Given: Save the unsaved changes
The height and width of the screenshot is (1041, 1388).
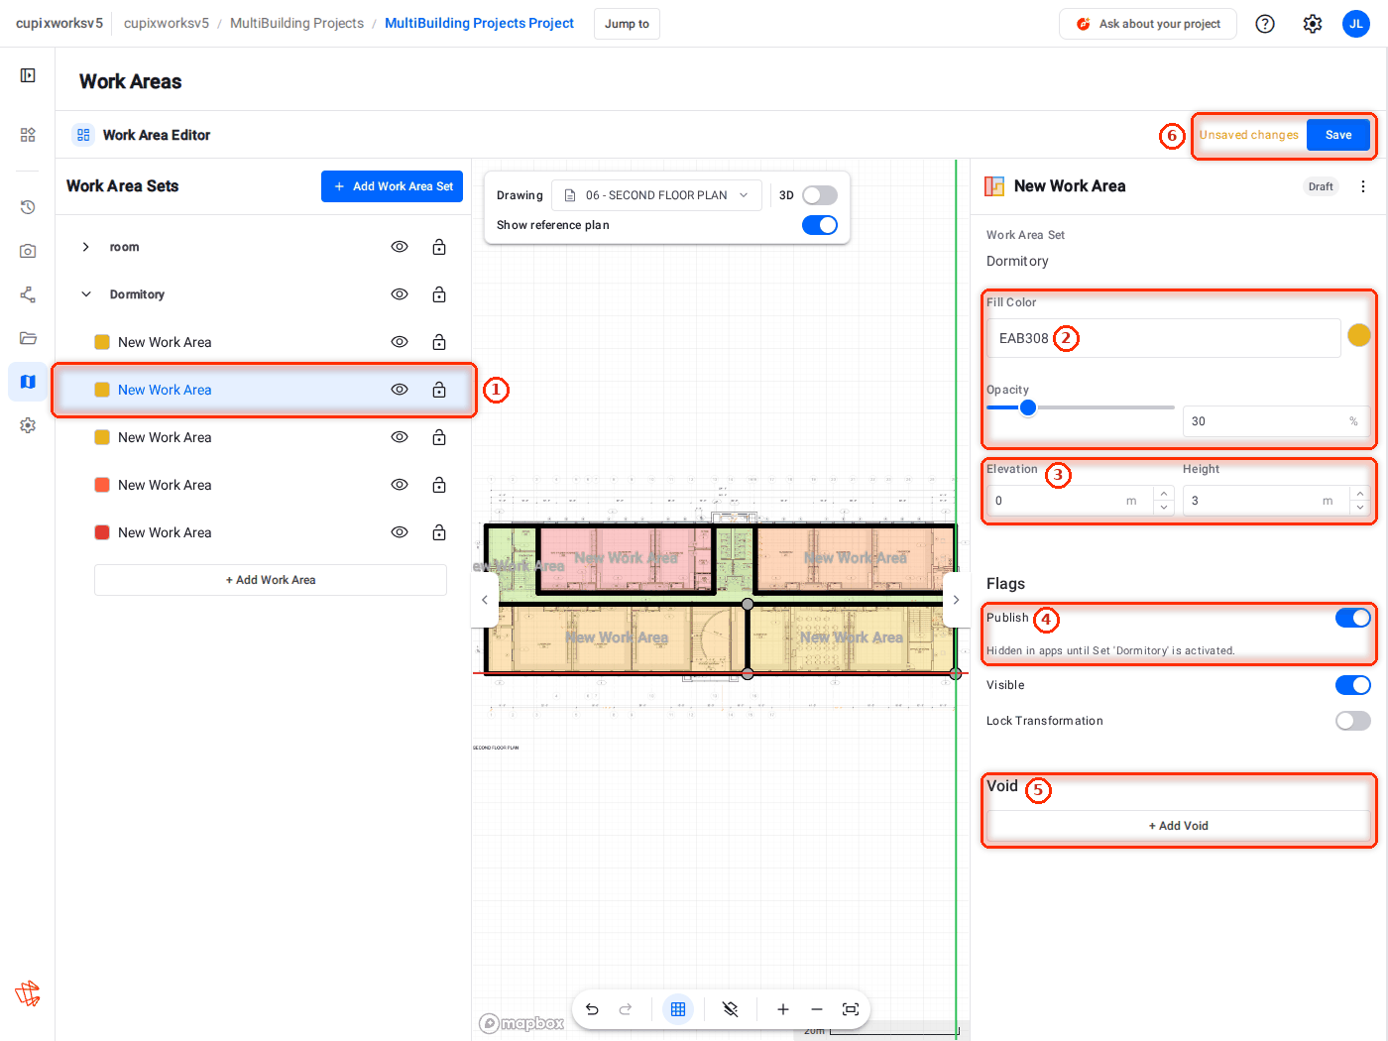Looking at the screenshot, I should pyautogui.click(x=1338, y=135).
